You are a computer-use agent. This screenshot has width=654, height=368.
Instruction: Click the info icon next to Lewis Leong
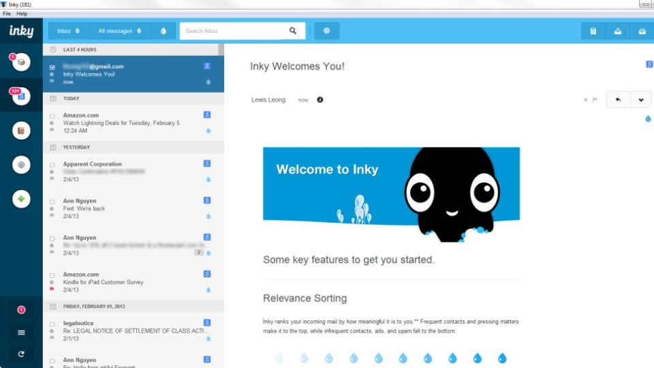pyautogui.click(x=320, y=99)
